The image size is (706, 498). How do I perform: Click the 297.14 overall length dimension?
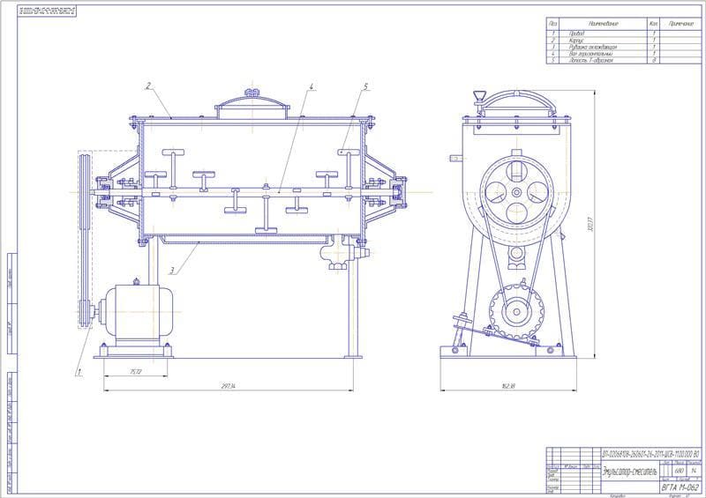229,385
